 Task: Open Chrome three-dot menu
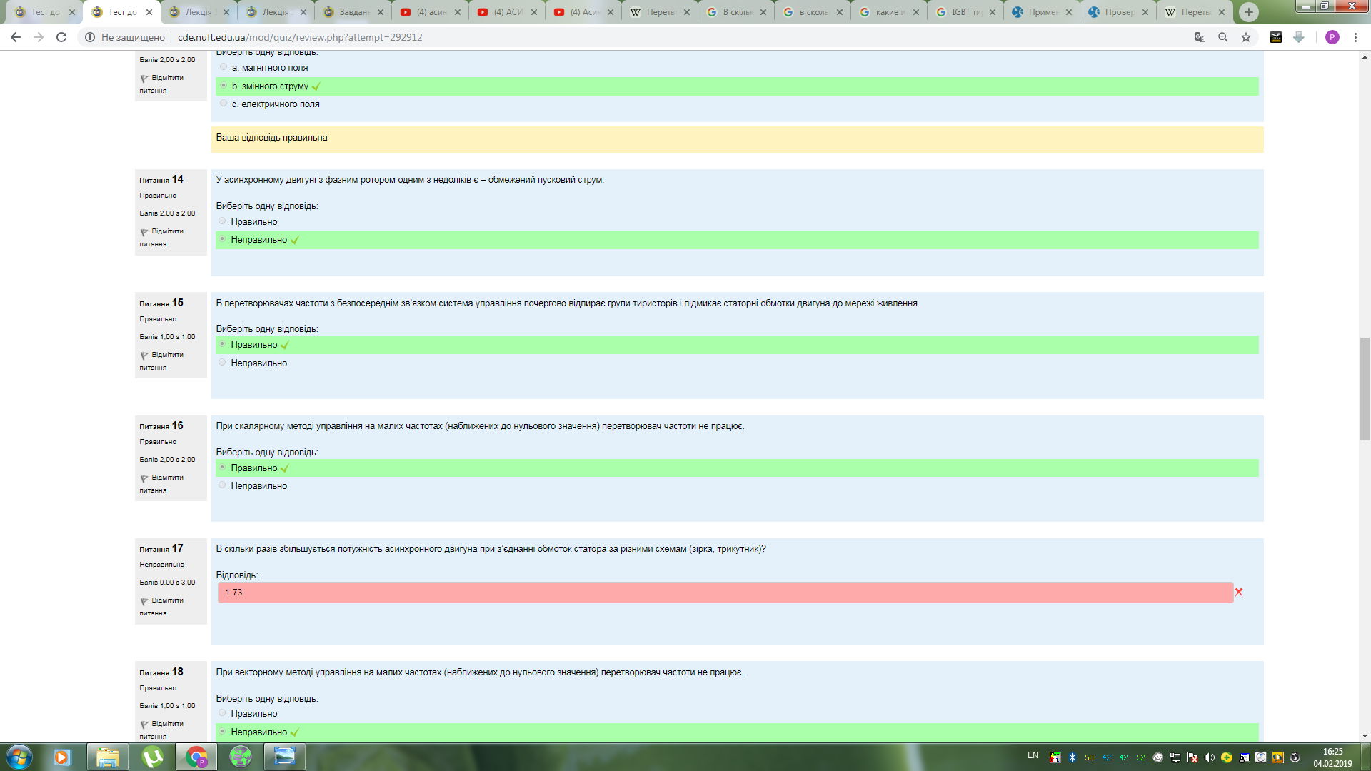[1355, 37]
